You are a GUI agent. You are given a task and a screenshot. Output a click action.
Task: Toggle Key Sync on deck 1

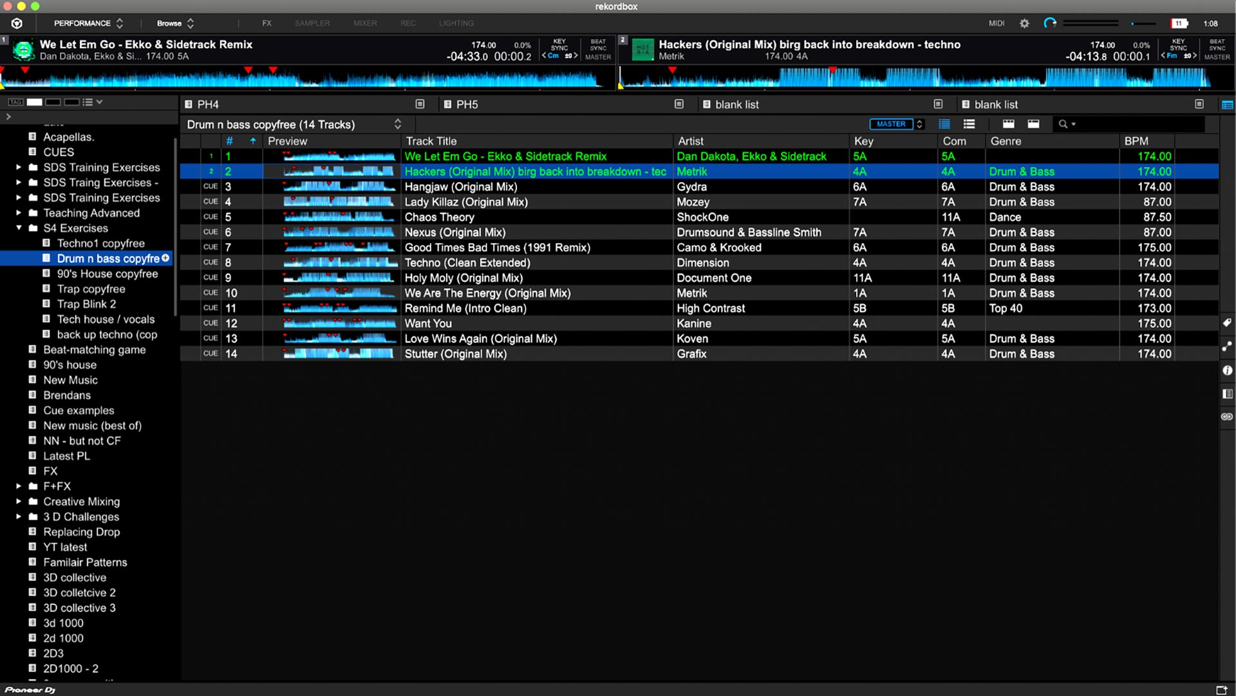pos(559,44)
